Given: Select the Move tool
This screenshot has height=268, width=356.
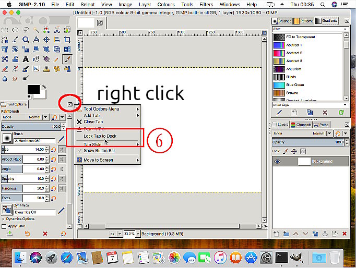Looking at the screenshot, I should (46, 40).
